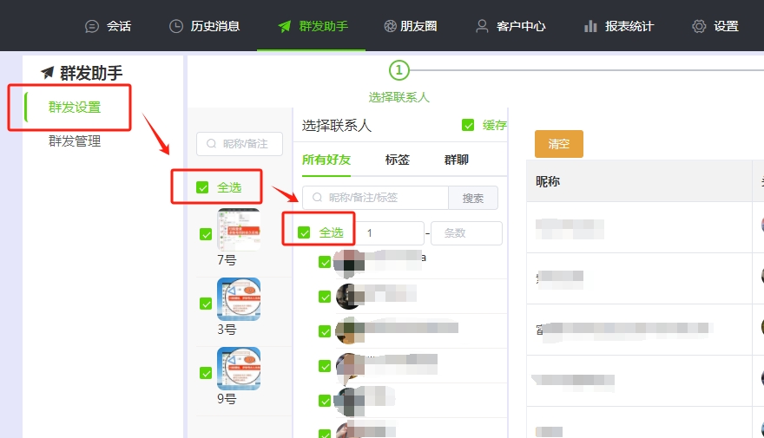Click the bar chart icon beside 报表统计
The image size is (764, 438).
pos(590,26)
